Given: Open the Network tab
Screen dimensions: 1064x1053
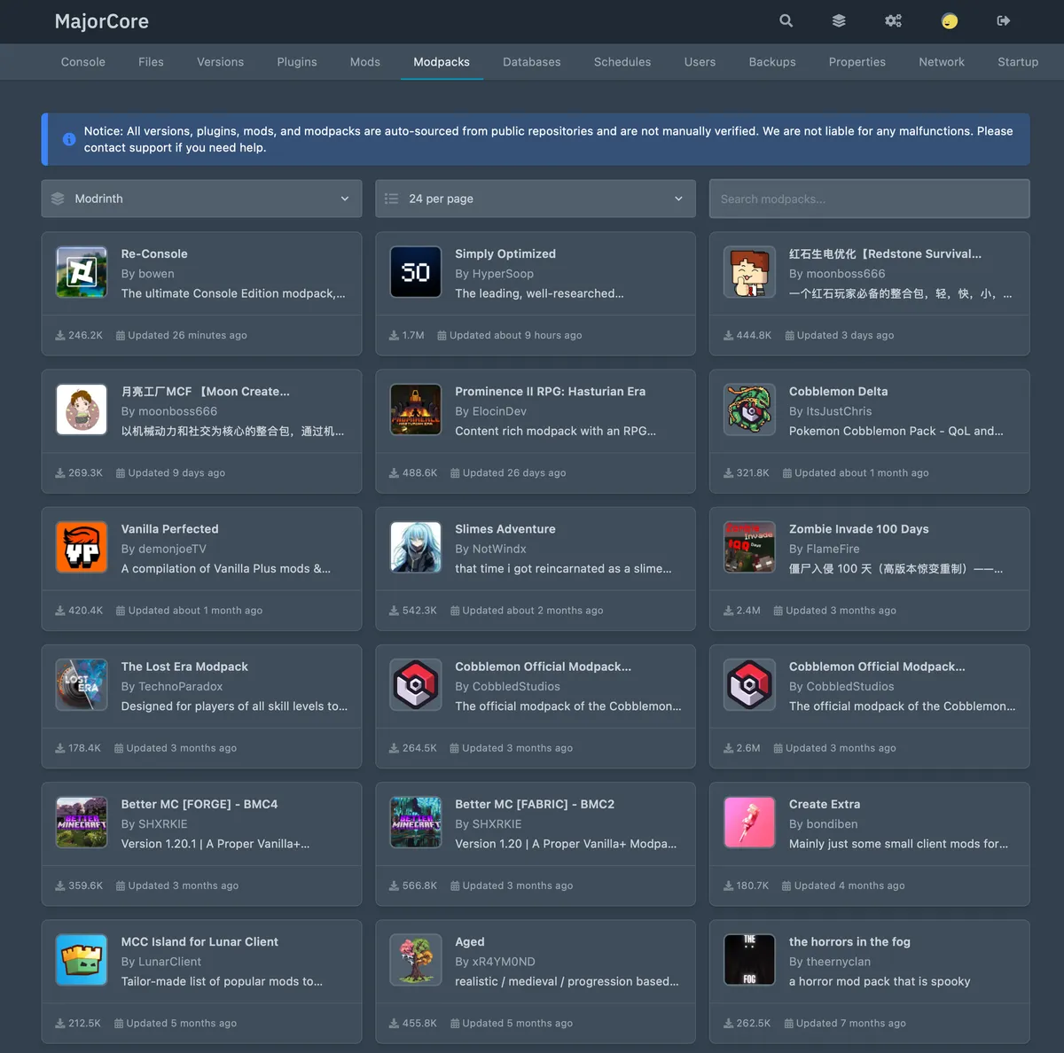Looking at the screenshot, I should (942, 62).
